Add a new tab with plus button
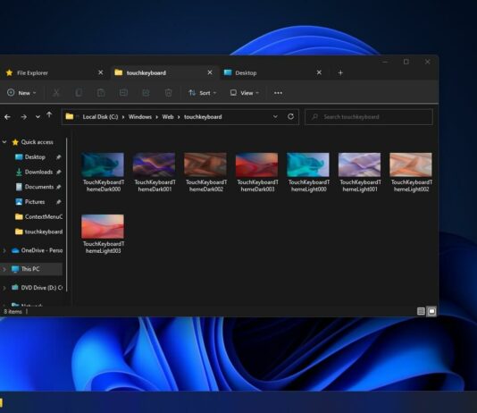Screen dimensions: 477x413 pyautogui.click(x=340, y=72)
